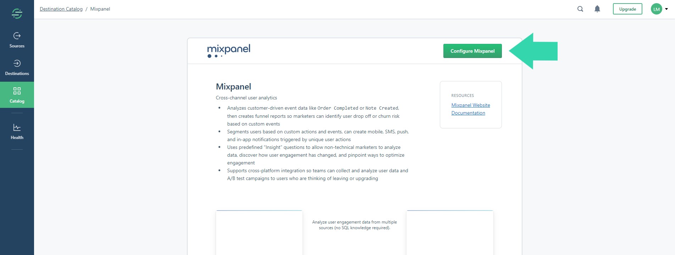Image resolution: width=675 pixels, height=255 pixels.
Task: Click the mixpanel logo in header
Action: coord(229,51)
